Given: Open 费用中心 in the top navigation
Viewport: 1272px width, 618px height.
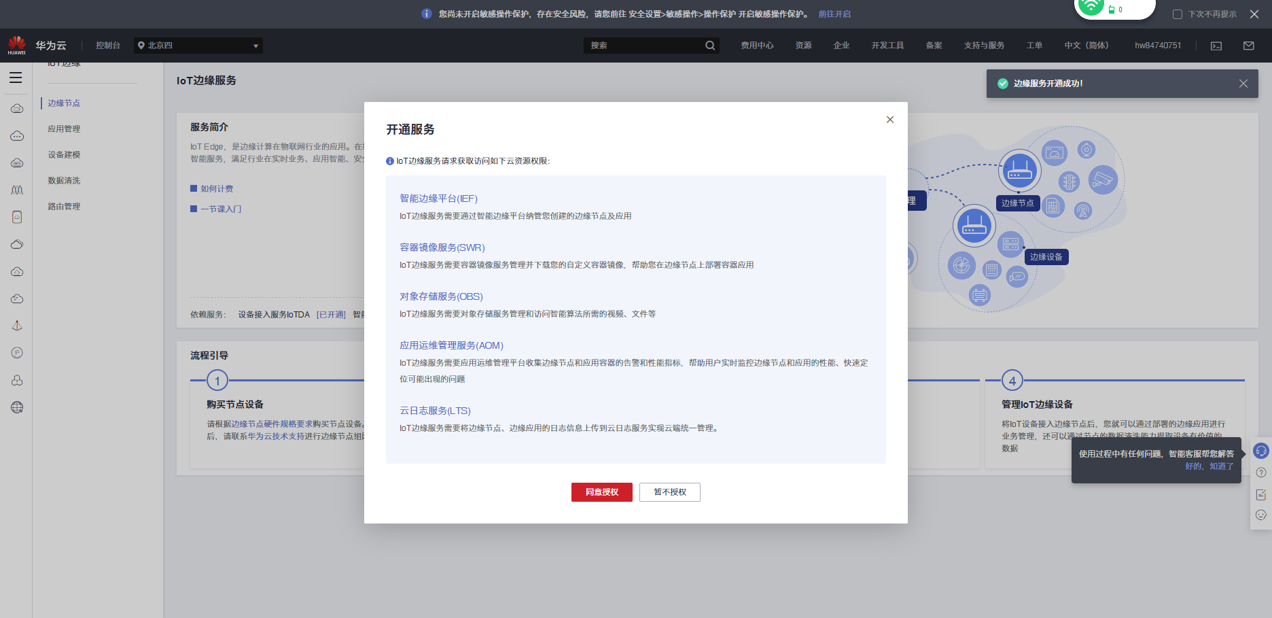Looking at the screenshot, I should [757, 46].
